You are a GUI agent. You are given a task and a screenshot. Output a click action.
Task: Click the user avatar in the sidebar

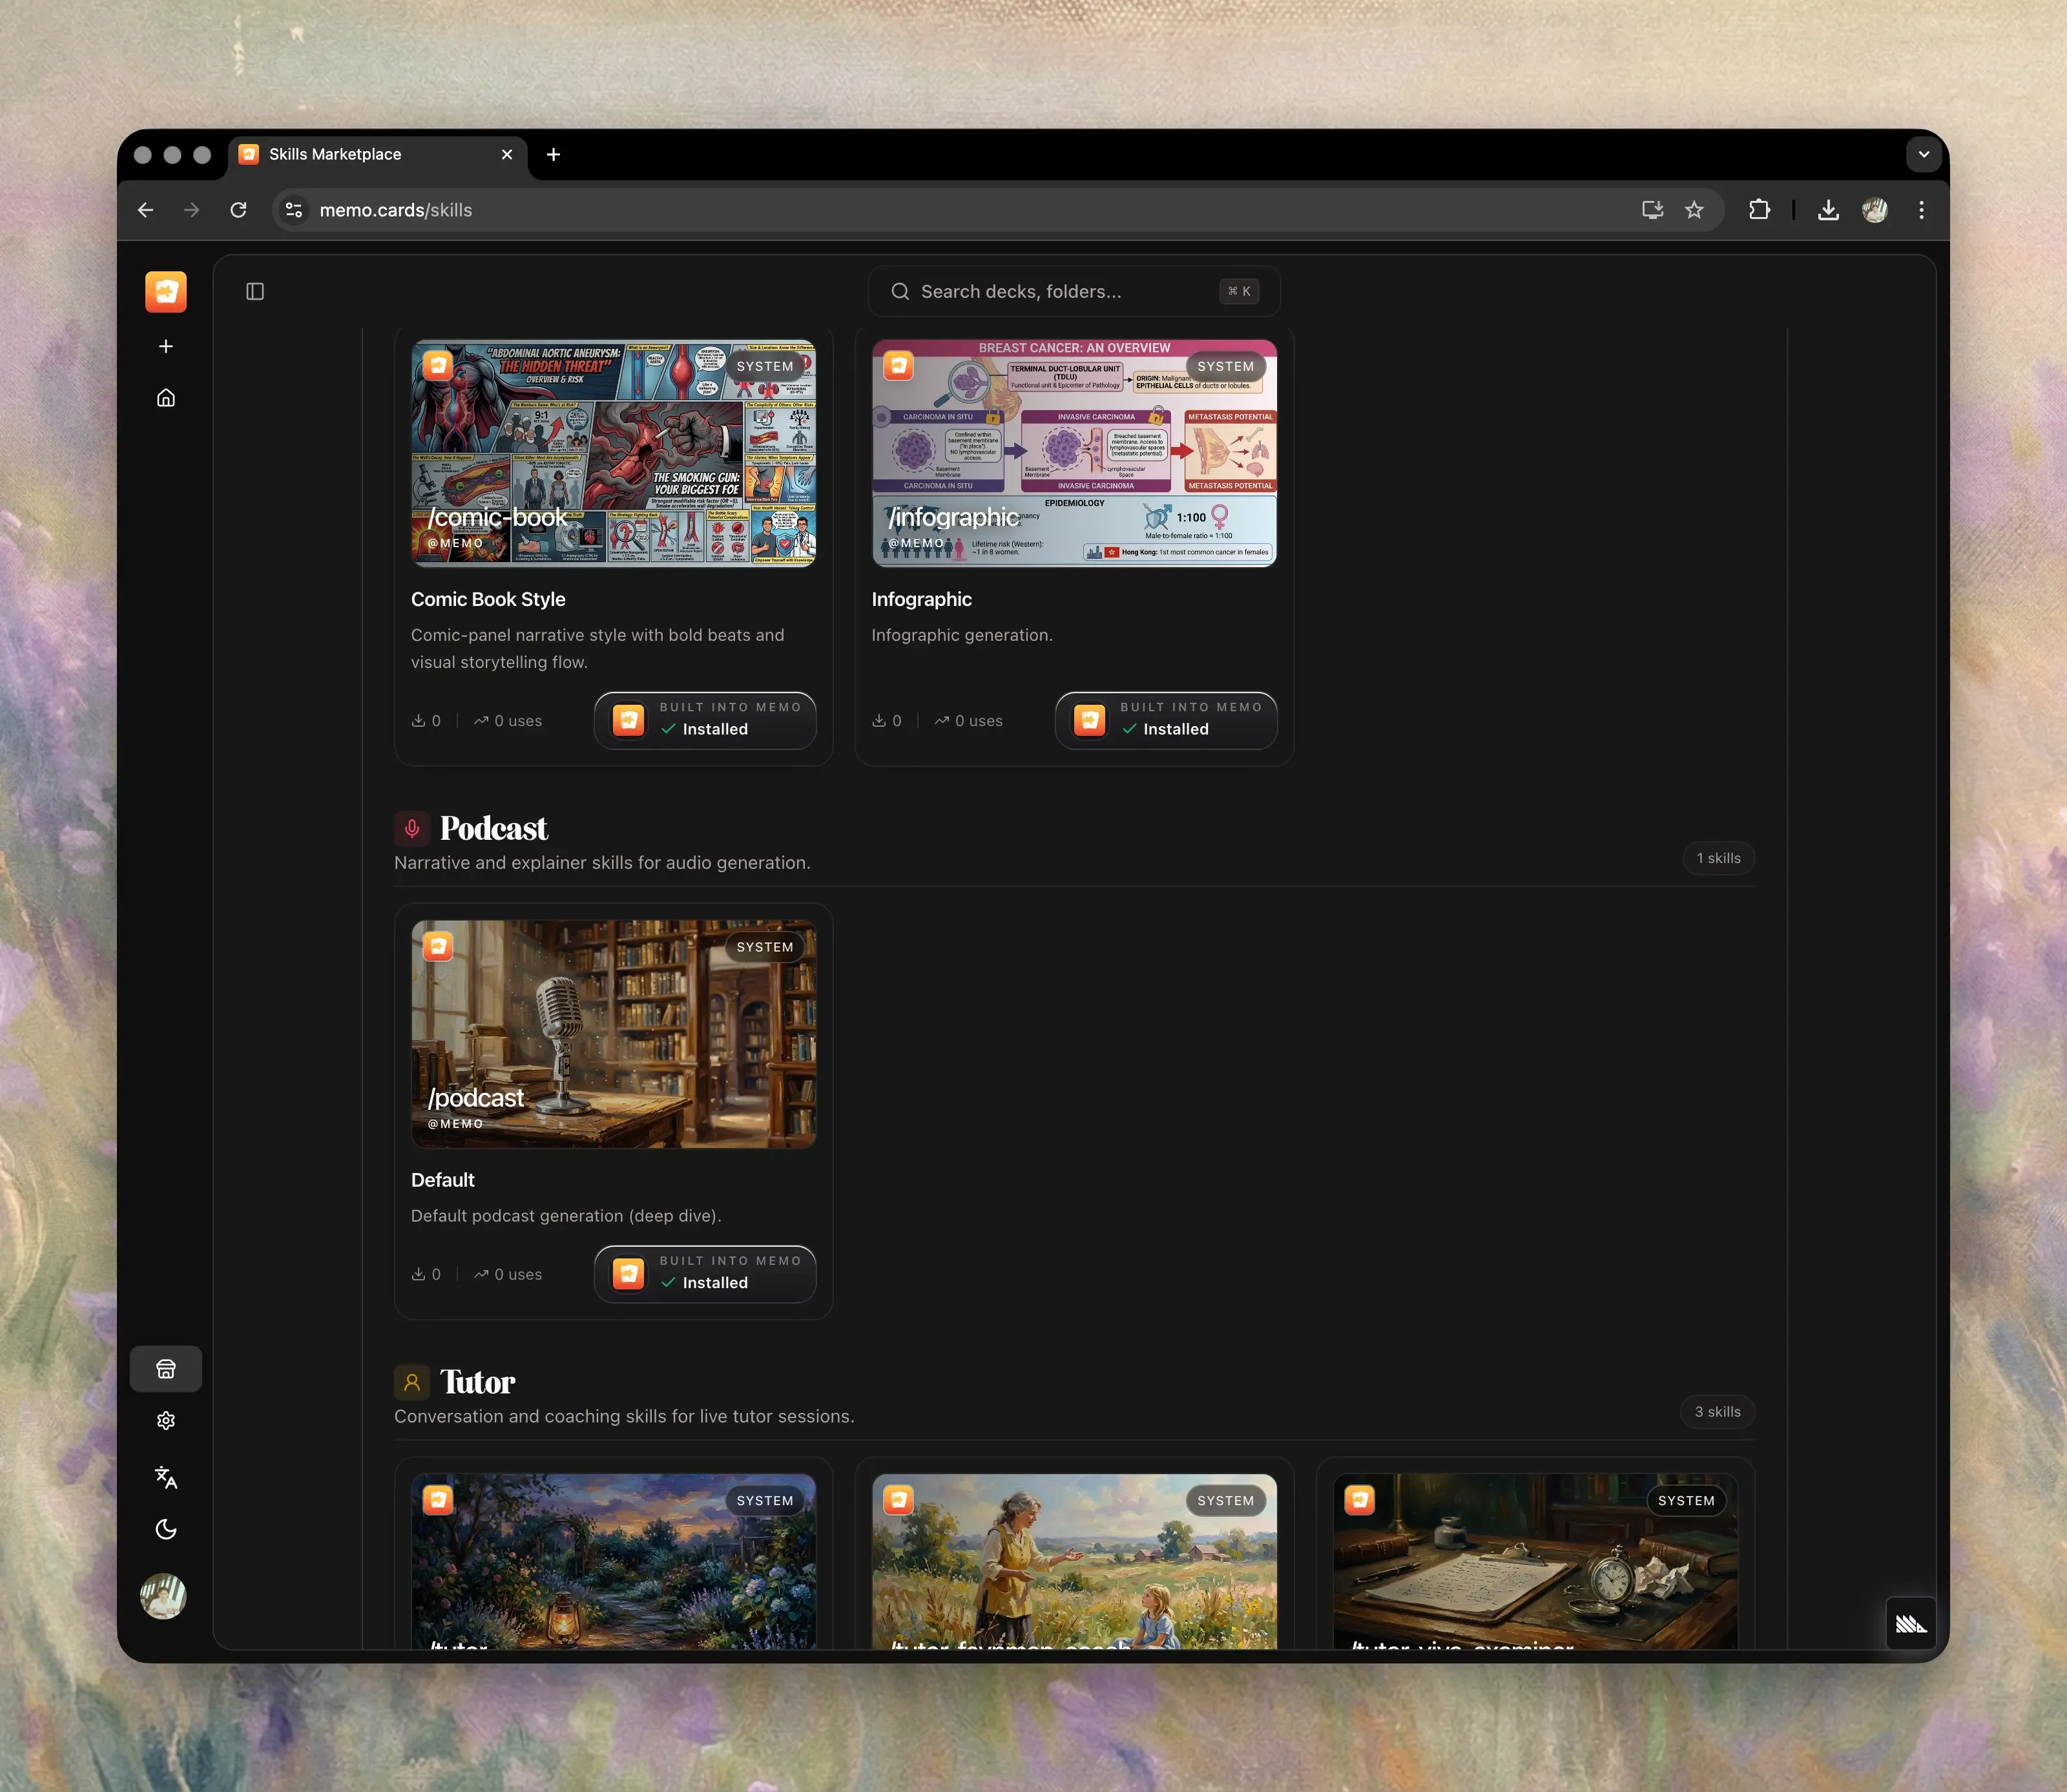(164, 1596)
